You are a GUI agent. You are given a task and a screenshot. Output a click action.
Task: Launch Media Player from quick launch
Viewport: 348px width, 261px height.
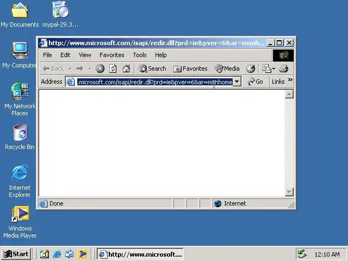click(82, 254)
